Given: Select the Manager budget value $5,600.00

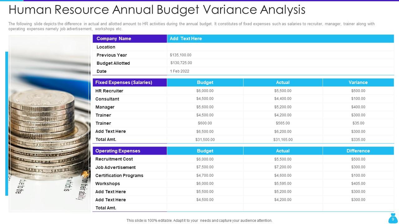Looking at the screenshot, I should pyautogui.click(x=205, y=107).
